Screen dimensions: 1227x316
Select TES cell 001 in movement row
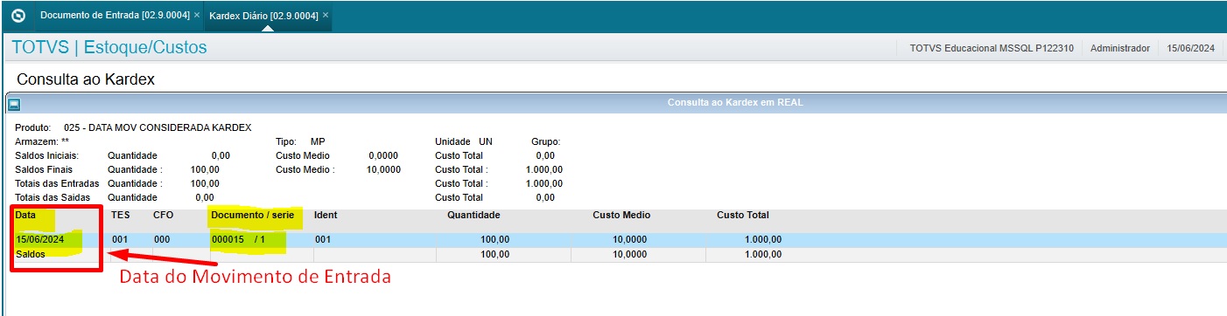coord(121,239)
